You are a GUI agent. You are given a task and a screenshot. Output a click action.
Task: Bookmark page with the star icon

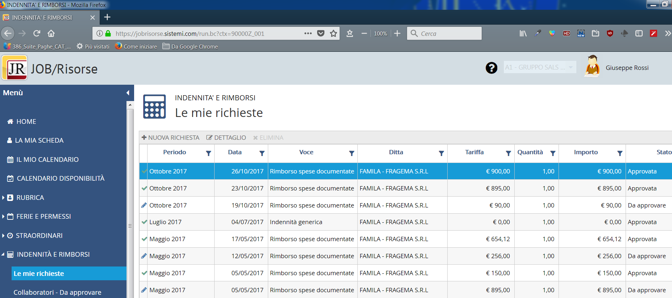click(333, 34)
